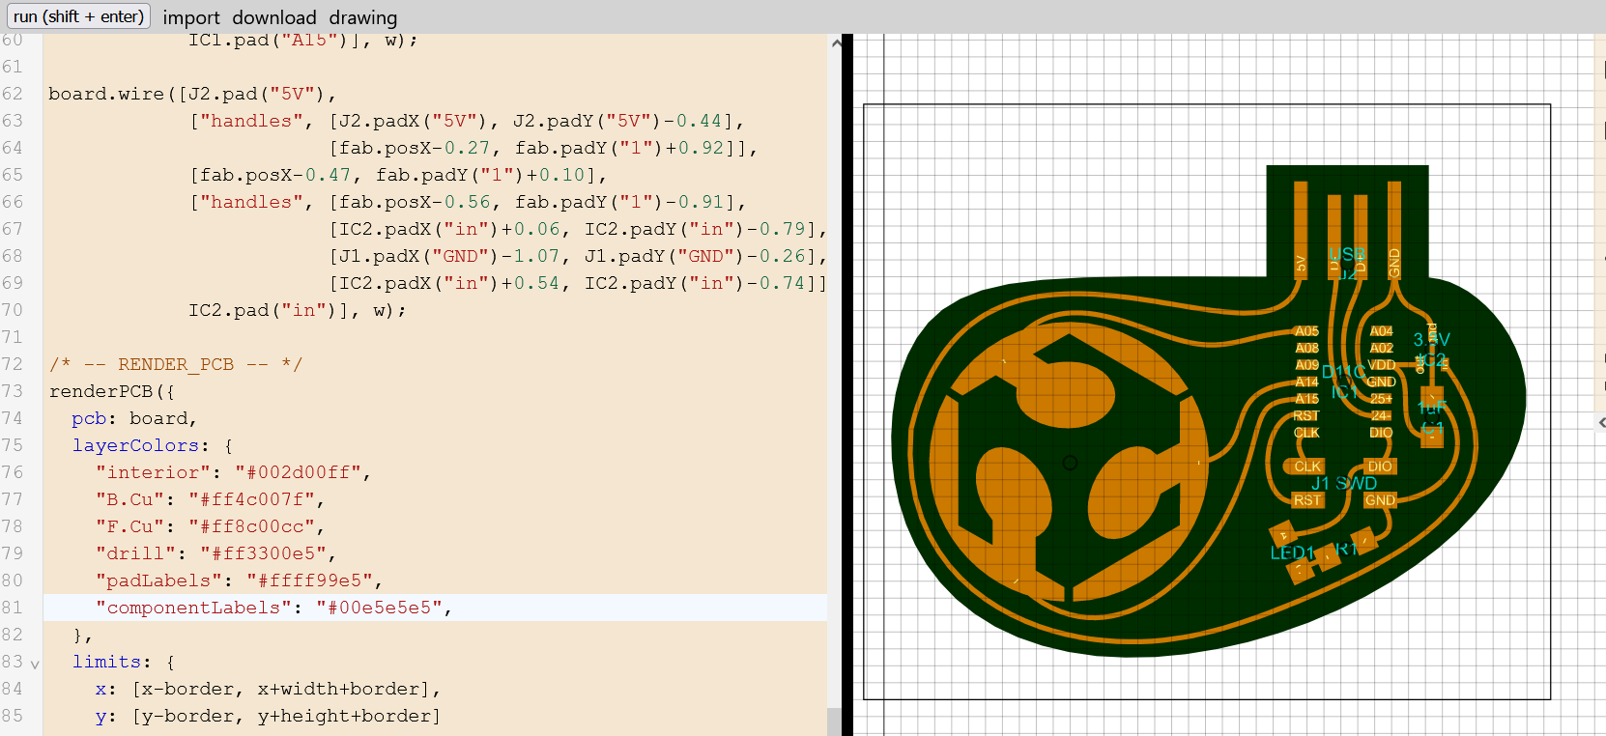Click the LED1 component label

[x=1292, y=553]
